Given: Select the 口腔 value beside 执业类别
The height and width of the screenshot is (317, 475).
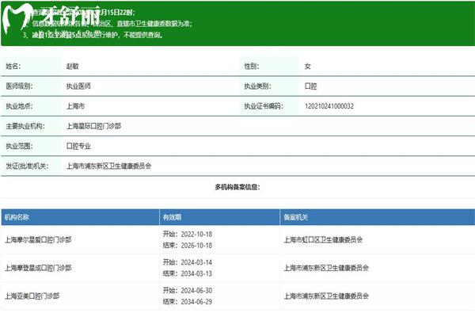Looking at the screenshot, I should click(x=310, y=86).
